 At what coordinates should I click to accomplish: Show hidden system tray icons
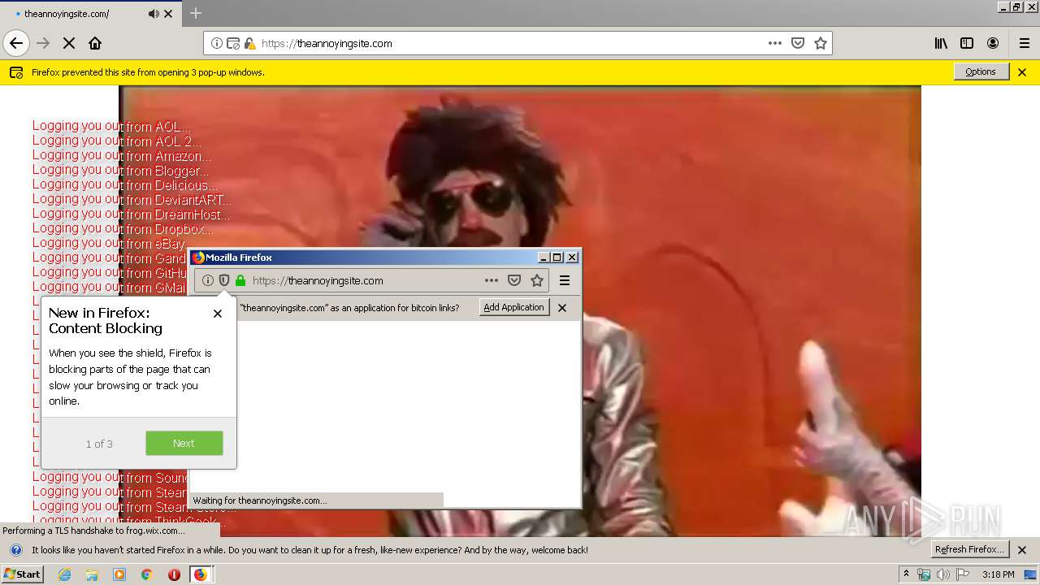pyautogui.click(x=906, y=574)
